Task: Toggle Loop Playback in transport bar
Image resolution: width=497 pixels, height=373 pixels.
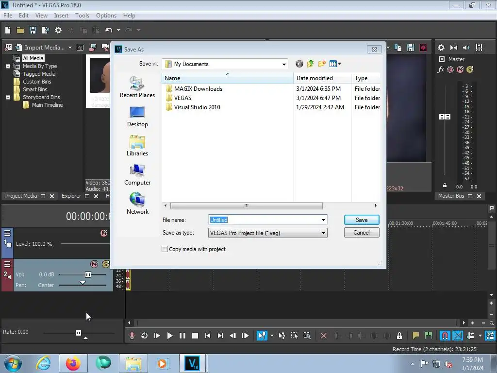Action: point(144,336)
